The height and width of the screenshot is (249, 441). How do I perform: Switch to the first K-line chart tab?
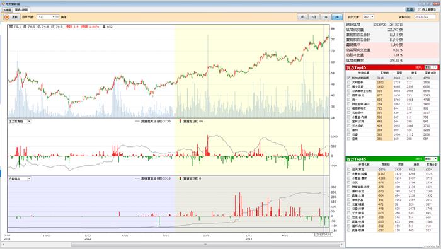coord(7,9)
